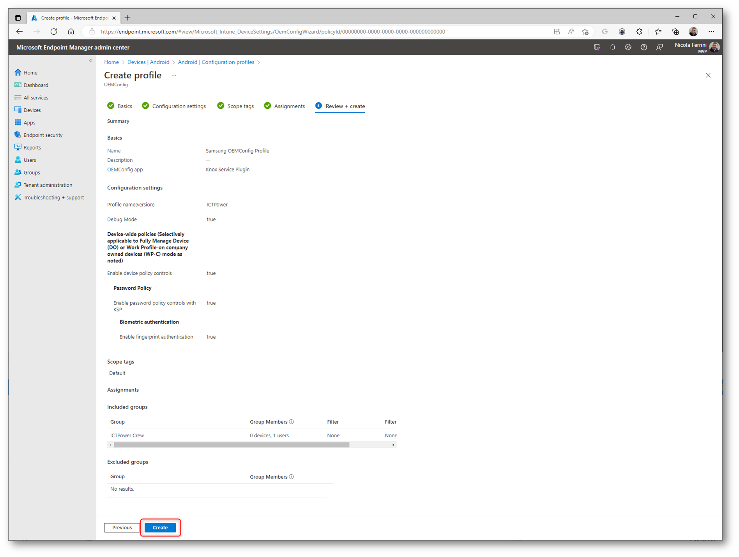Viewport: 739px width, 557px height.
Task: Click the browser refresh button
Action: coord(54,32)
